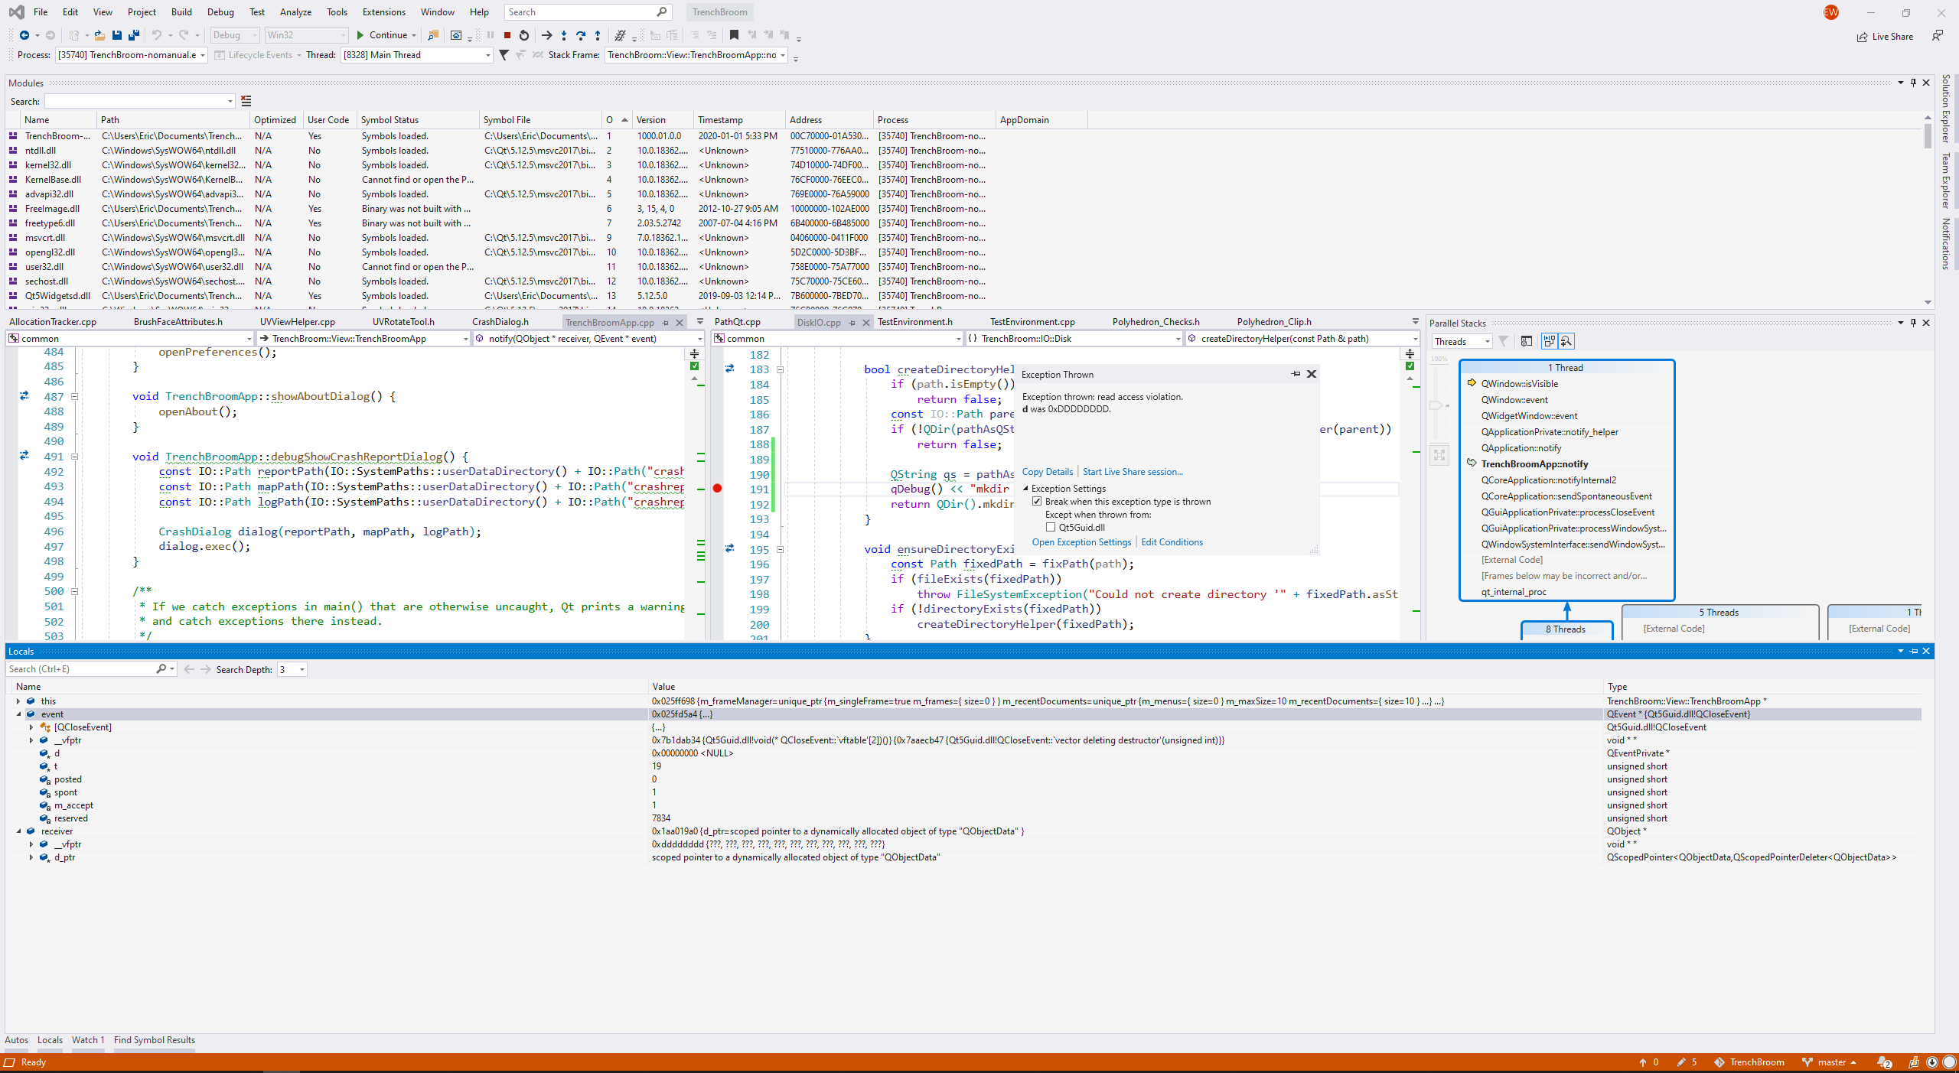This screenshot has width=1959, height=1073.
Task: Click the Break All pause icon
Action: pyautogui.click(x=491, y=35)
